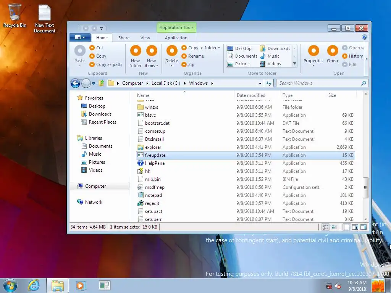Click the Cut ribbon icon
This screenshot has width=391, height=293.
pyautogui.click(x=92, y=48)
